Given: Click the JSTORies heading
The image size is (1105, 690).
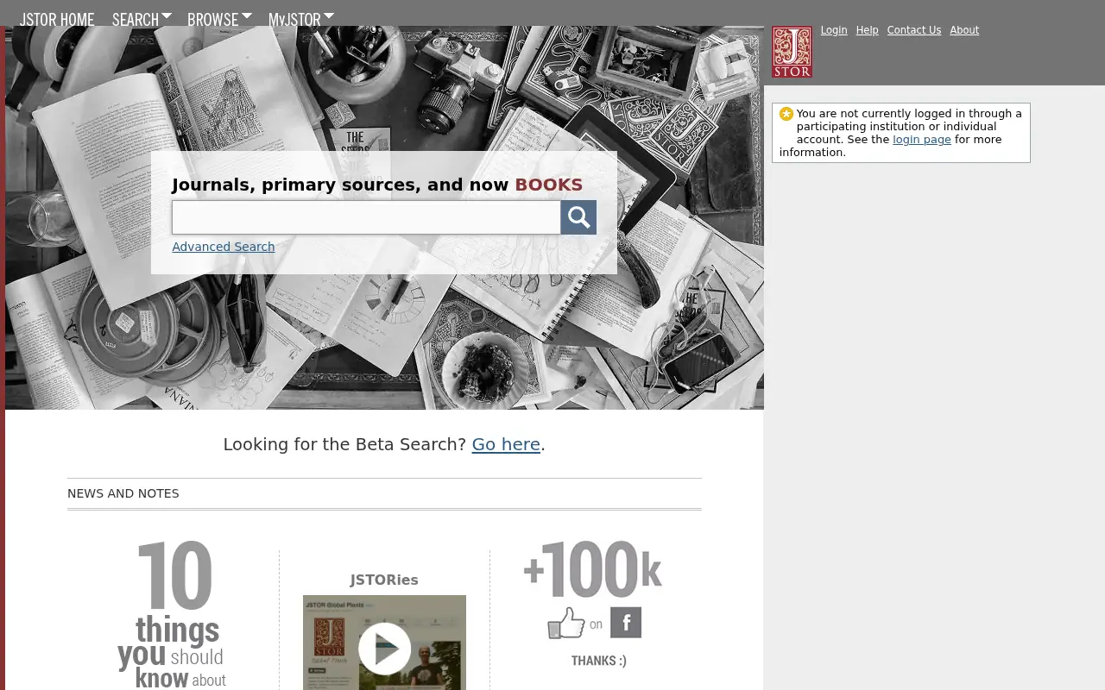Looking at the screenshot, I should tap(384, 580).
